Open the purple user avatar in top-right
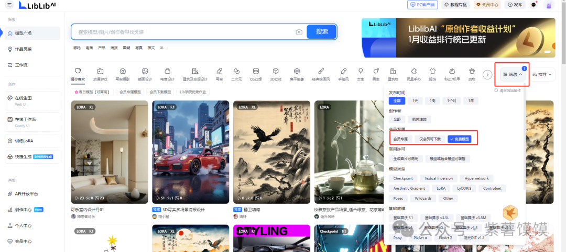The height and width of the screenshot is (252, 566). 549,5
